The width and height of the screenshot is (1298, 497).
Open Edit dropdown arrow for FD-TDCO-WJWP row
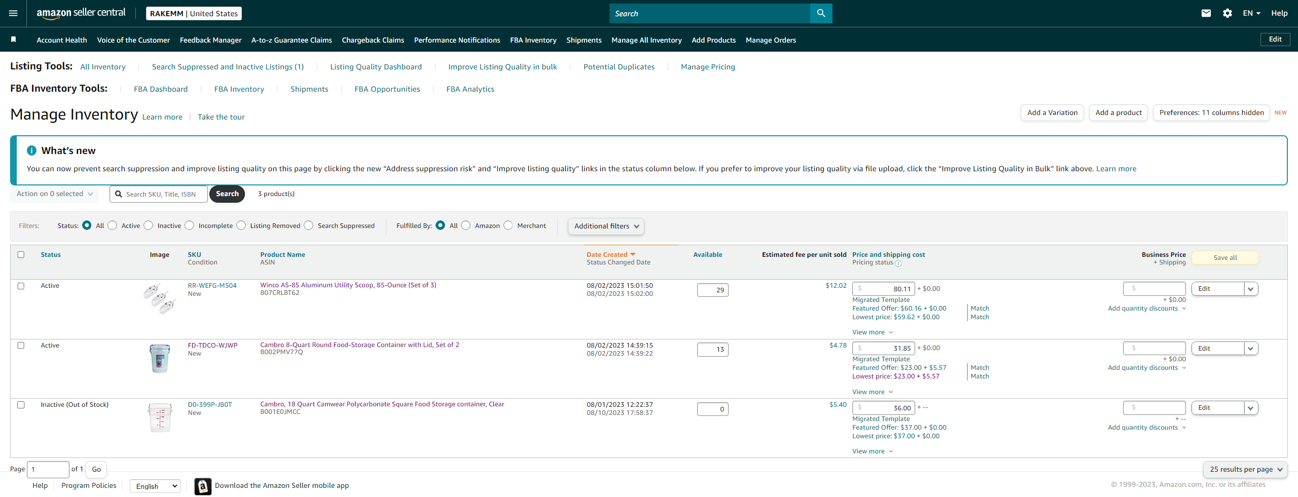[x=1251, y=348]
